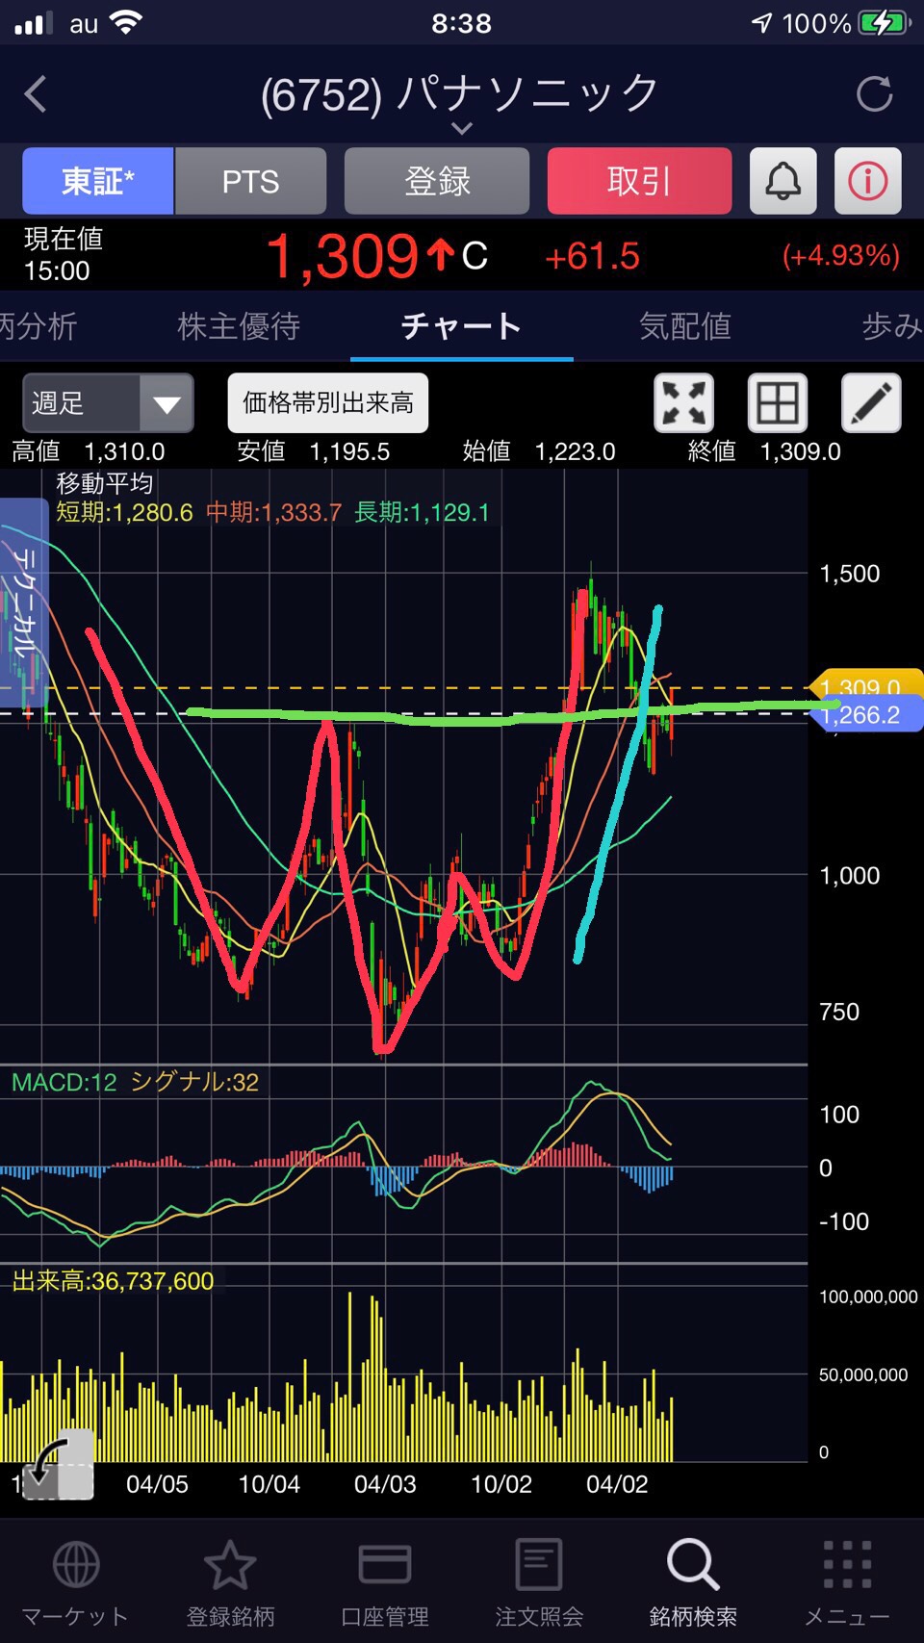Viewport: 924px width, 1643px height.
Task: Tap the 04/02 date axis label
Action: pos(617,1484)
